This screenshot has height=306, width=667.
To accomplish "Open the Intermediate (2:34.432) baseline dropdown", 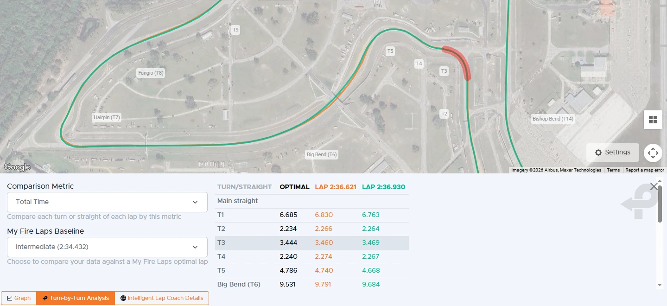I will [x=107, y=247].
